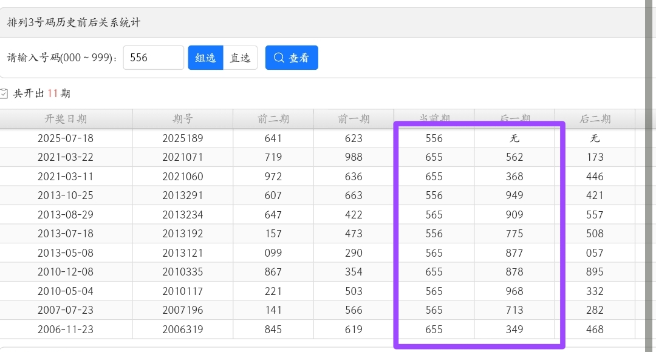Click value 988 in the 2021071 row
656x352 pixels.
pyautogui.click(x=354, y=157)
